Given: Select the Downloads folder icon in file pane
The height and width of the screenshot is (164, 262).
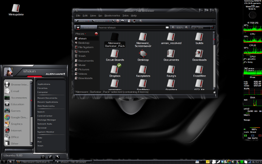Looking at the screenshot, I should click(199, 54).
